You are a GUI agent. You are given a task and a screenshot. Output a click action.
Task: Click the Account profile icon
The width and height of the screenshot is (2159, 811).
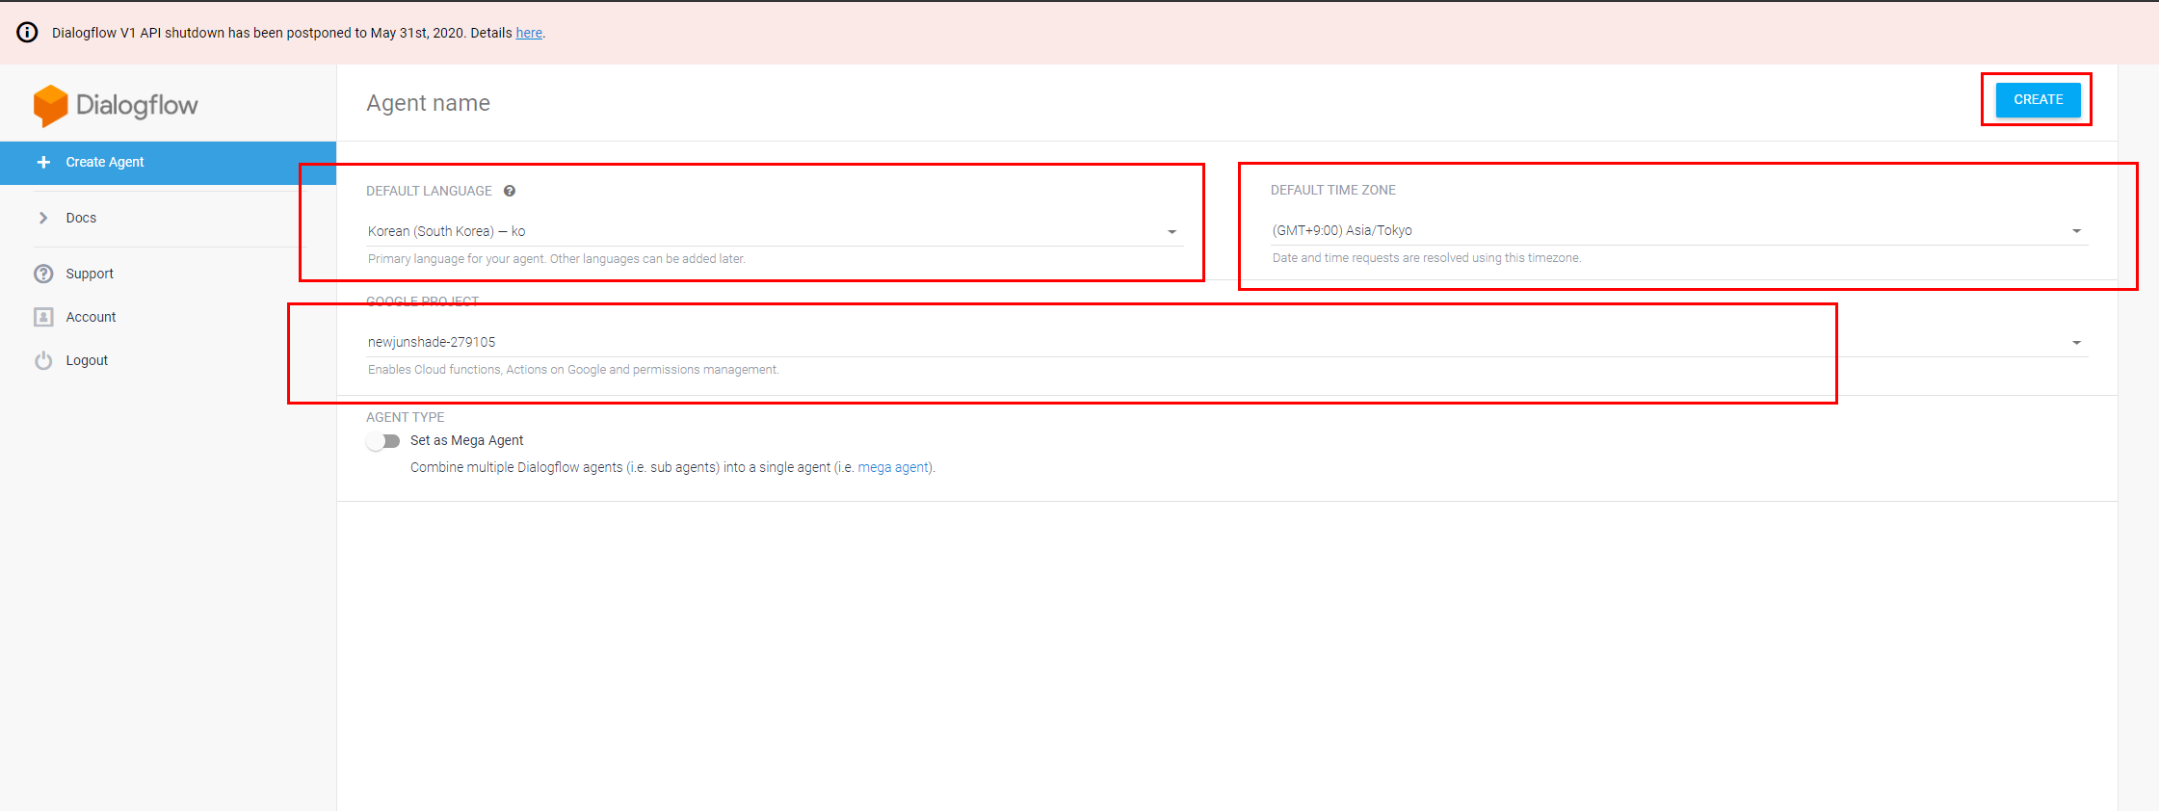click(x=43, y=317)
